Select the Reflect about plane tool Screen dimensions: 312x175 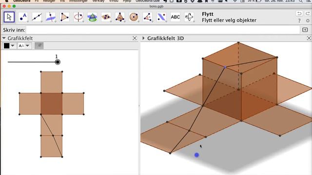tap(161, 17)
